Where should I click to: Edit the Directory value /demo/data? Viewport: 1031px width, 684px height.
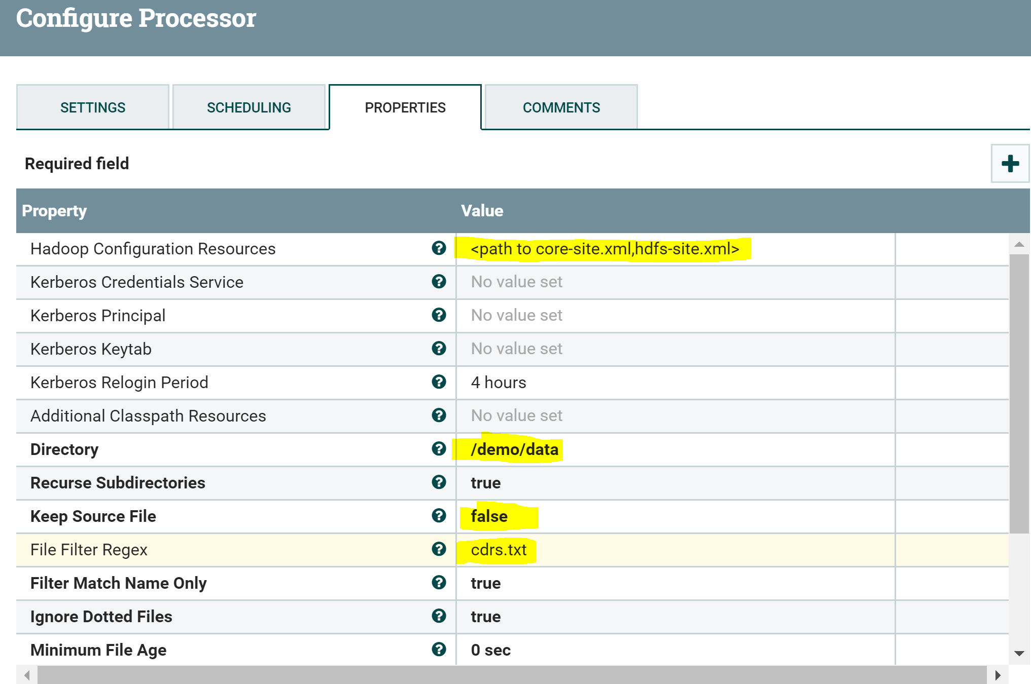(x=514, y=449)
